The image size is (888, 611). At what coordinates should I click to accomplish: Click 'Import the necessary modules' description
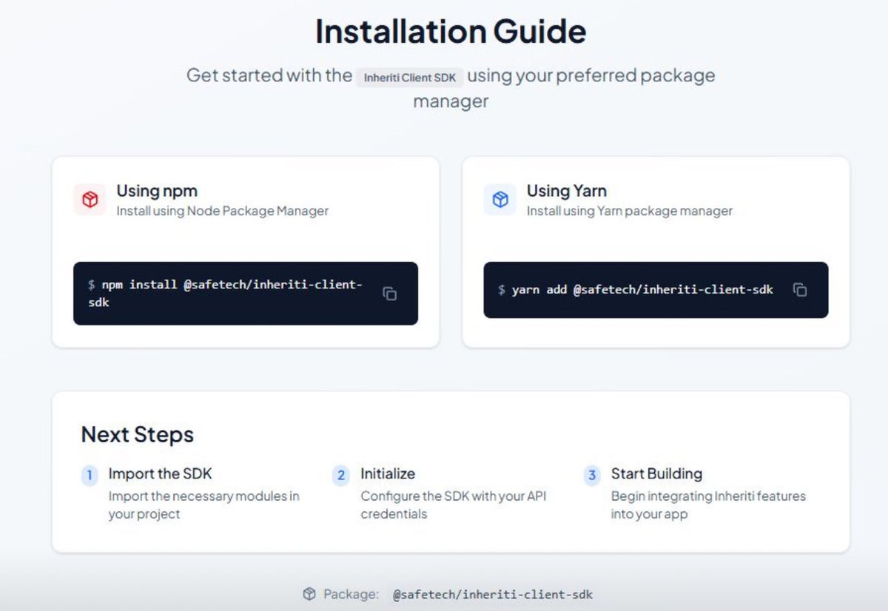pos(204,504)
